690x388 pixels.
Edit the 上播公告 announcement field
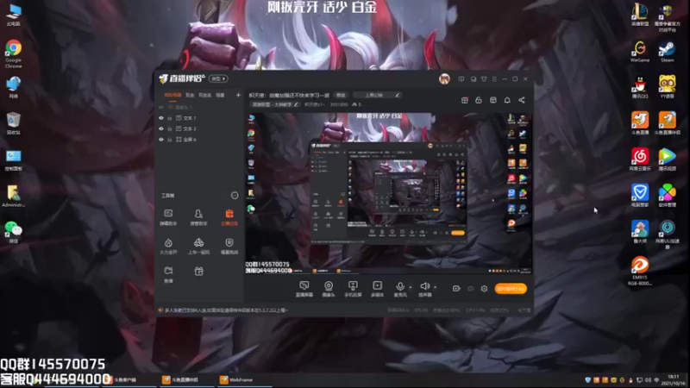(x=378, y=95)
